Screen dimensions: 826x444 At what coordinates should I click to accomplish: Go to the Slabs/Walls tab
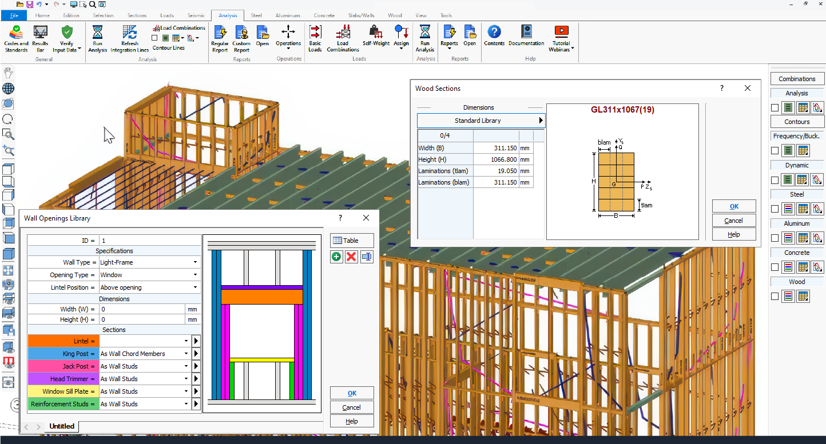tap(360, 15)
